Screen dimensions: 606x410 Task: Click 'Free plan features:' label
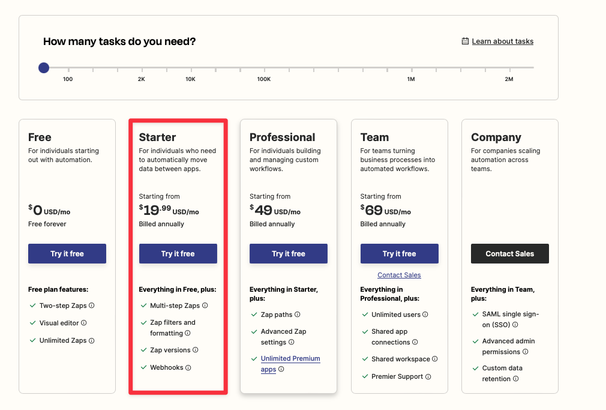[58, 289]
